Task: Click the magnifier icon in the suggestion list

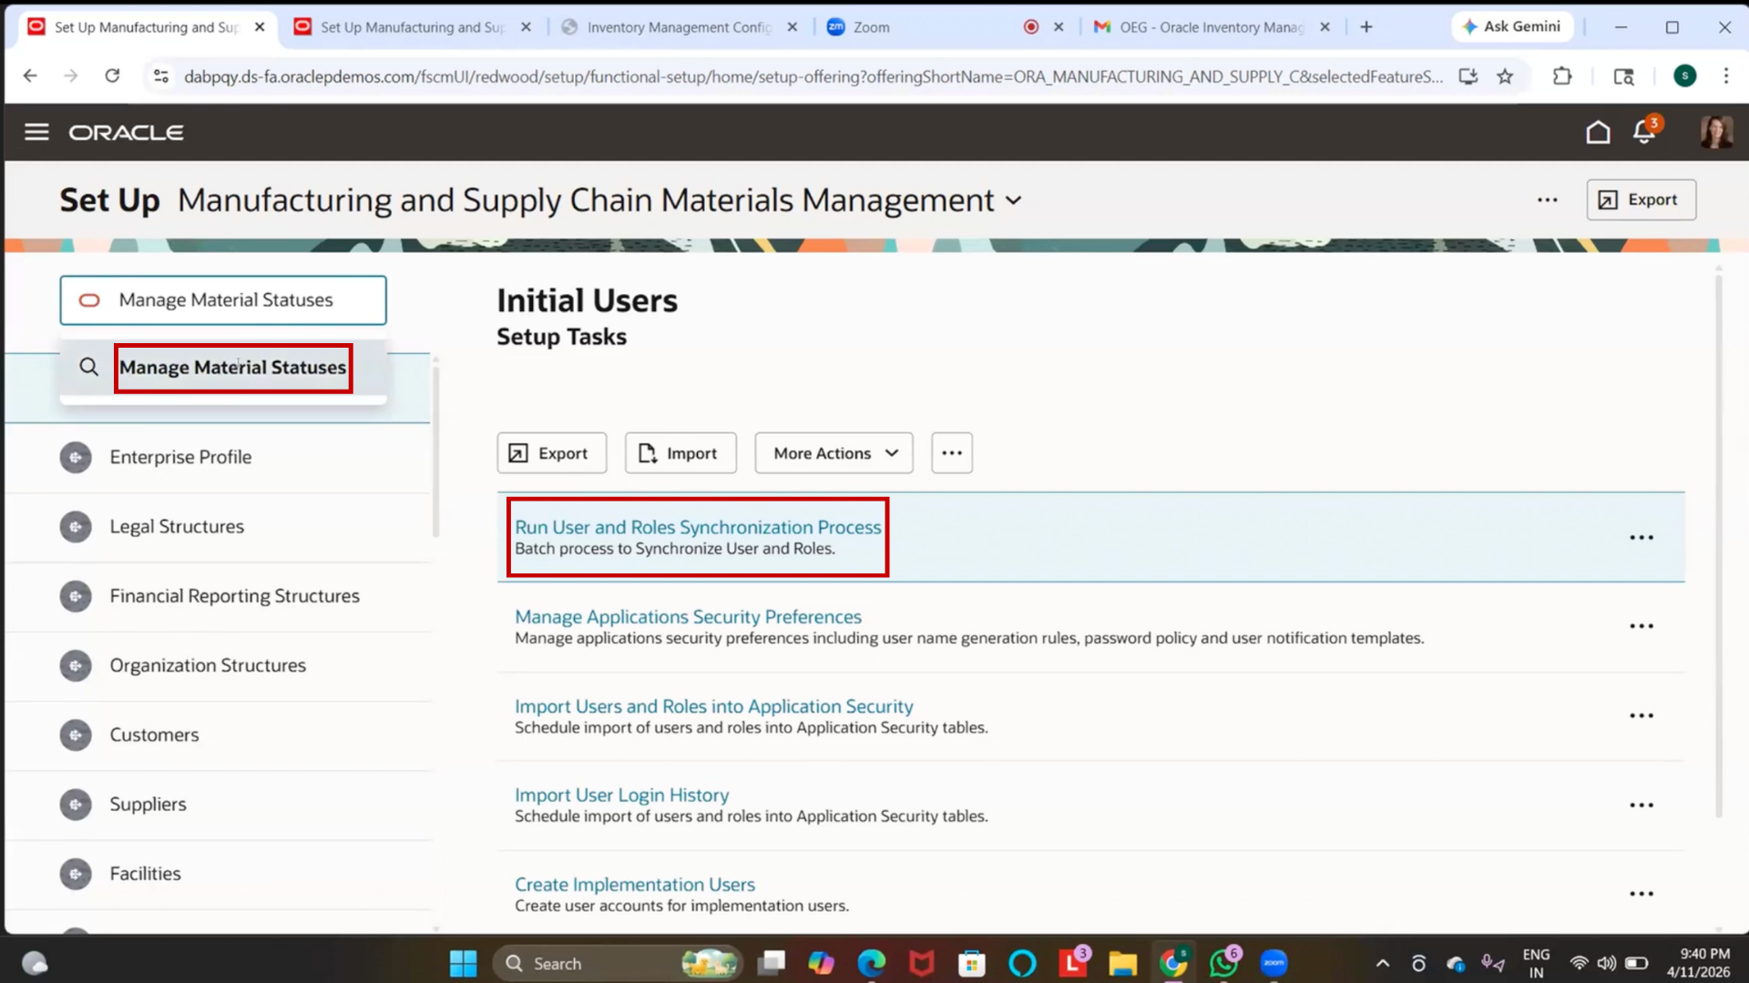Action: click(x=88, y=368)
